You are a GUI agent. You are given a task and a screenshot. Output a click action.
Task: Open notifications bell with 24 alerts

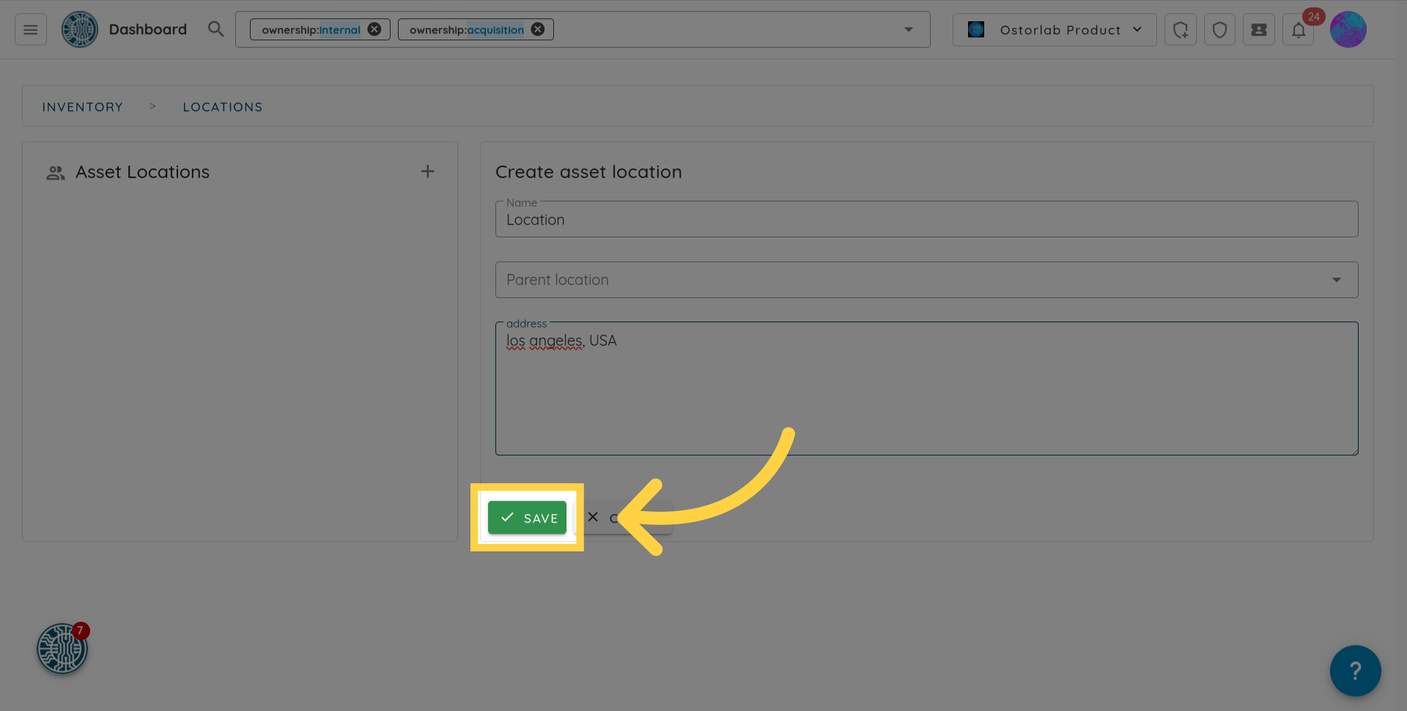1299,30
